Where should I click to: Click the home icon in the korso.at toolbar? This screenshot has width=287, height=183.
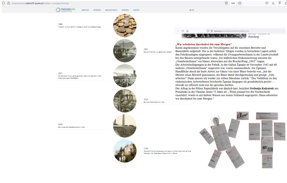[187, 31]
